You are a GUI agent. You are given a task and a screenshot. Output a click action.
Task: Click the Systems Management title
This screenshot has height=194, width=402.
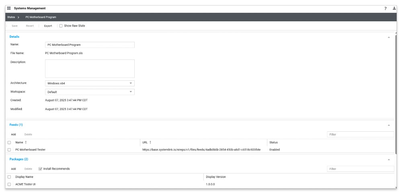pyautogui.click(x=30, y=8)
